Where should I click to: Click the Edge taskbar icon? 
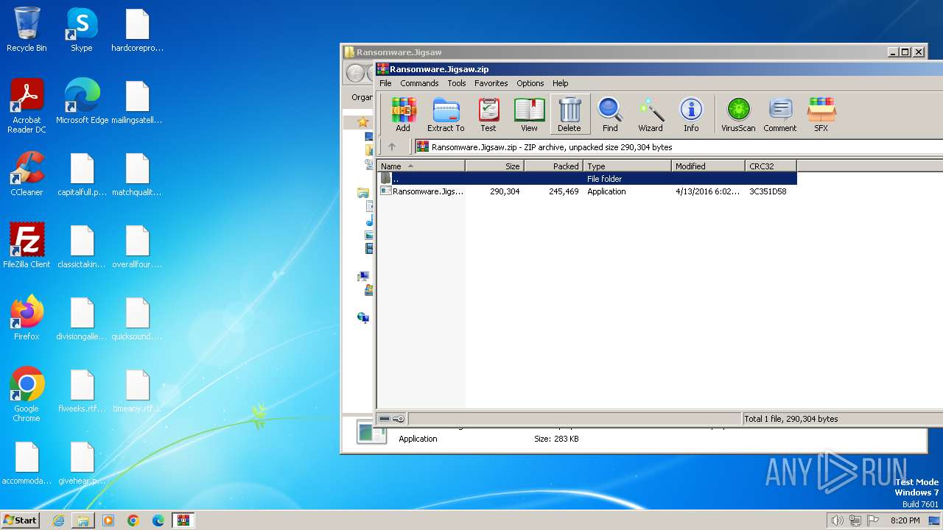[x=158, y=520]
